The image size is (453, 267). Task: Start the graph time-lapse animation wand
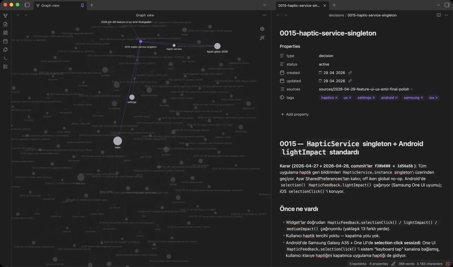click(262, 38)
